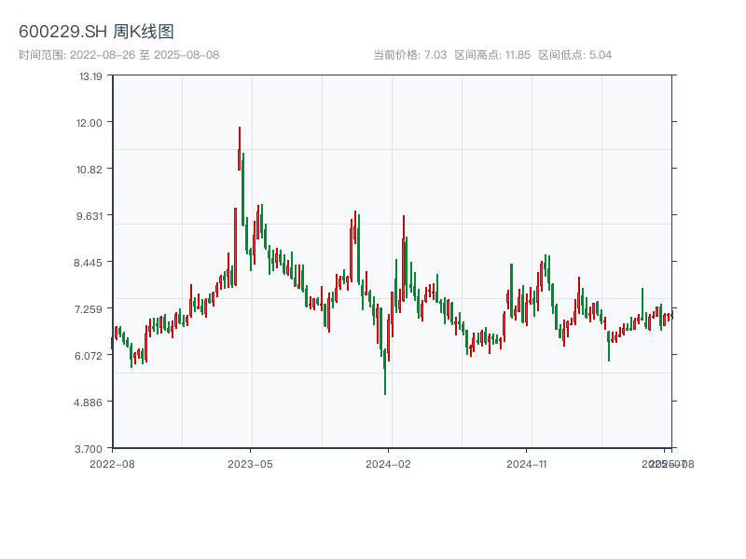Select the 4.886 y-axis tick label
The width and height of the screenshot is (746, 559).
[90, 402]
